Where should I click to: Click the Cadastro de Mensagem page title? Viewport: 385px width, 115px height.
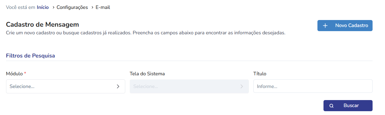[x=42, y=24]
